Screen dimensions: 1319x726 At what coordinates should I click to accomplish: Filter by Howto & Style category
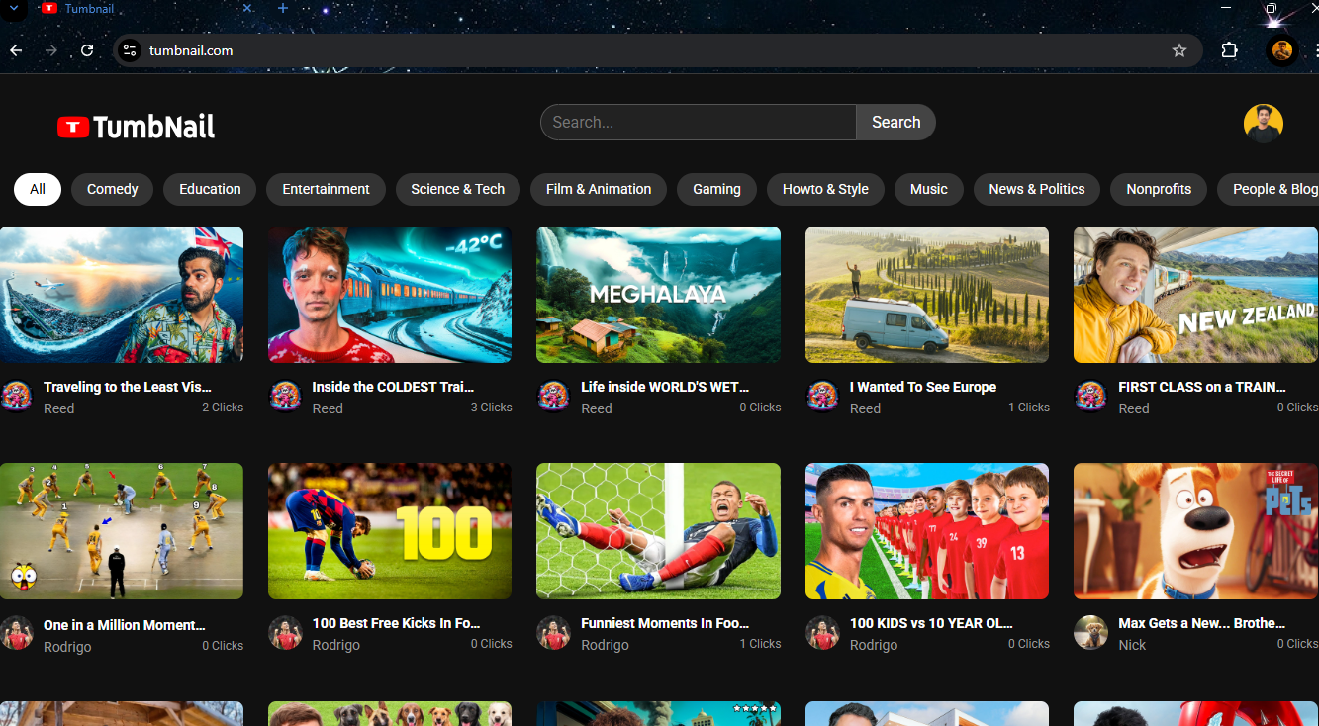coord(825,189)
